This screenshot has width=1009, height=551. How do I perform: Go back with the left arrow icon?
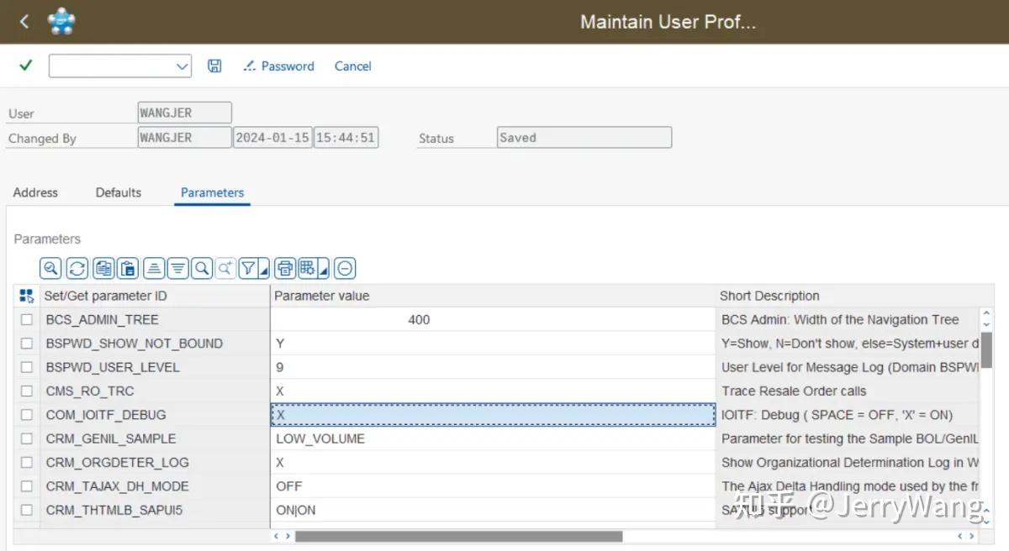(x=24, y=22)
